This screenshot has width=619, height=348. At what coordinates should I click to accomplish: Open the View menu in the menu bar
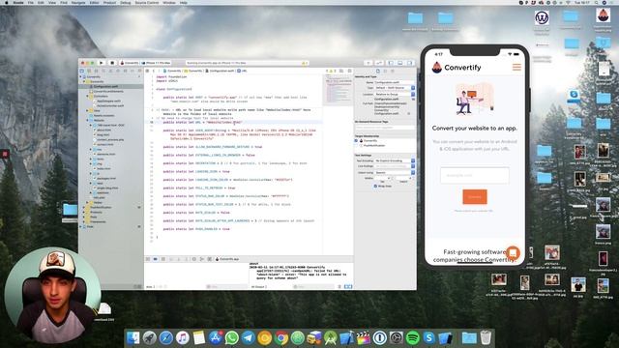51,3
